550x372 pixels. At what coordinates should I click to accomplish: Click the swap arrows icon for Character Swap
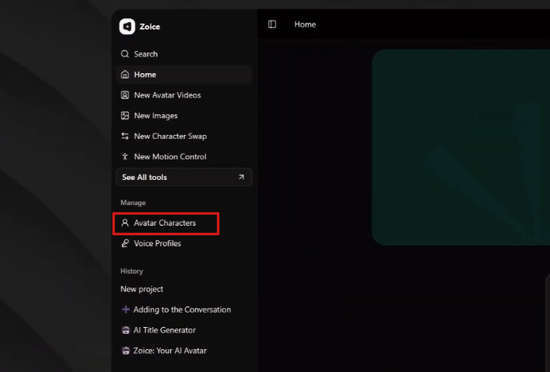pos(125,136)
